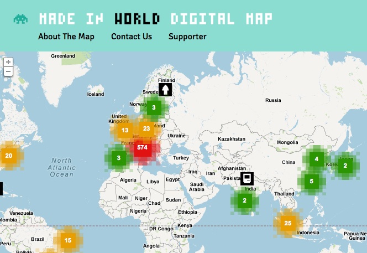367x253 pixels.
Task: Click the DR Congo map label
Action: pos(161,229)
